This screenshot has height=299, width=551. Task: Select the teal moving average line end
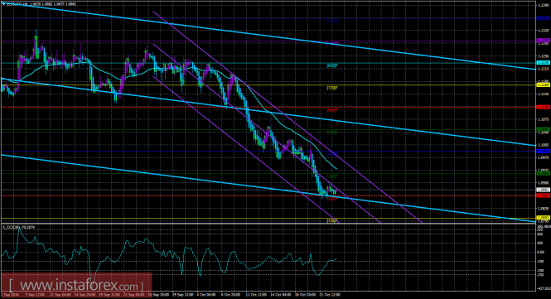[336, 169]
